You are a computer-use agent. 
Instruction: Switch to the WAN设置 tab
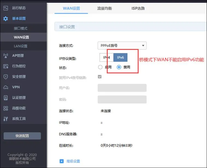pos(71,8)
